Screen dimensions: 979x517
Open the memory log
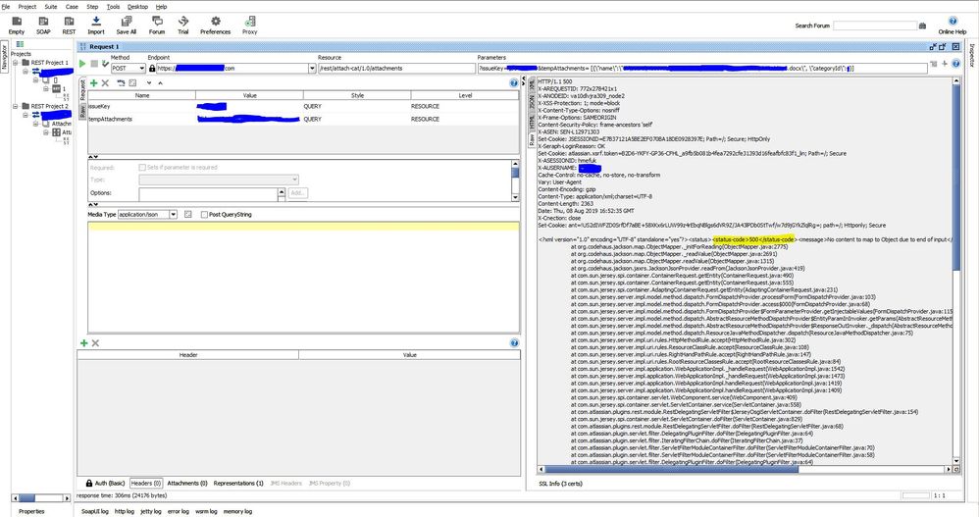(x=237, y=511)
